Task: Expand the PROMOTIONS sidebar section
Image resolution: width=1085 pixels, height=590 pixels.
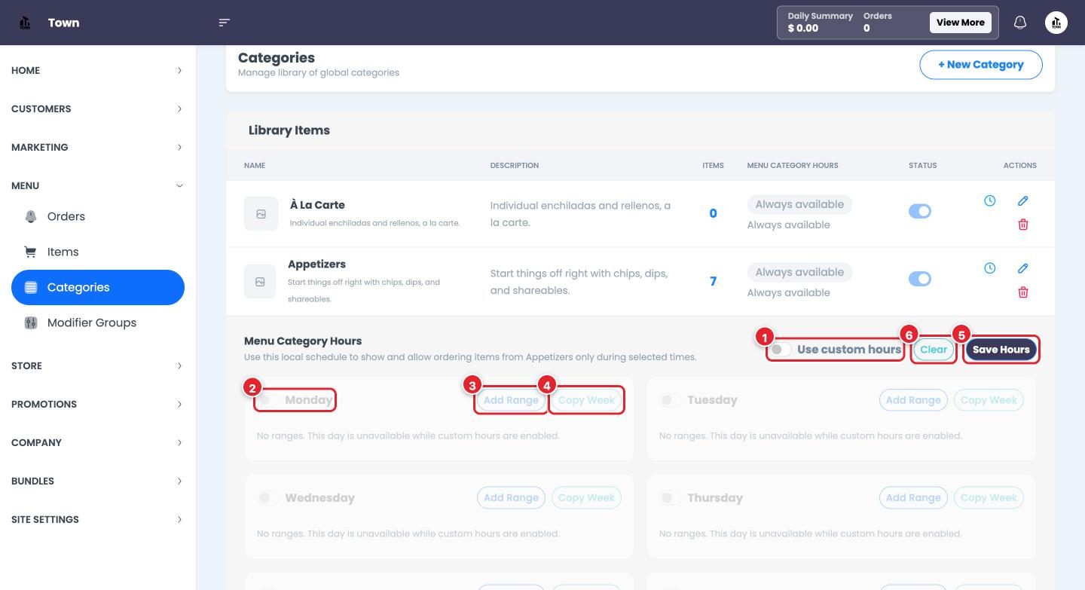Action: (x=98, y=404)
